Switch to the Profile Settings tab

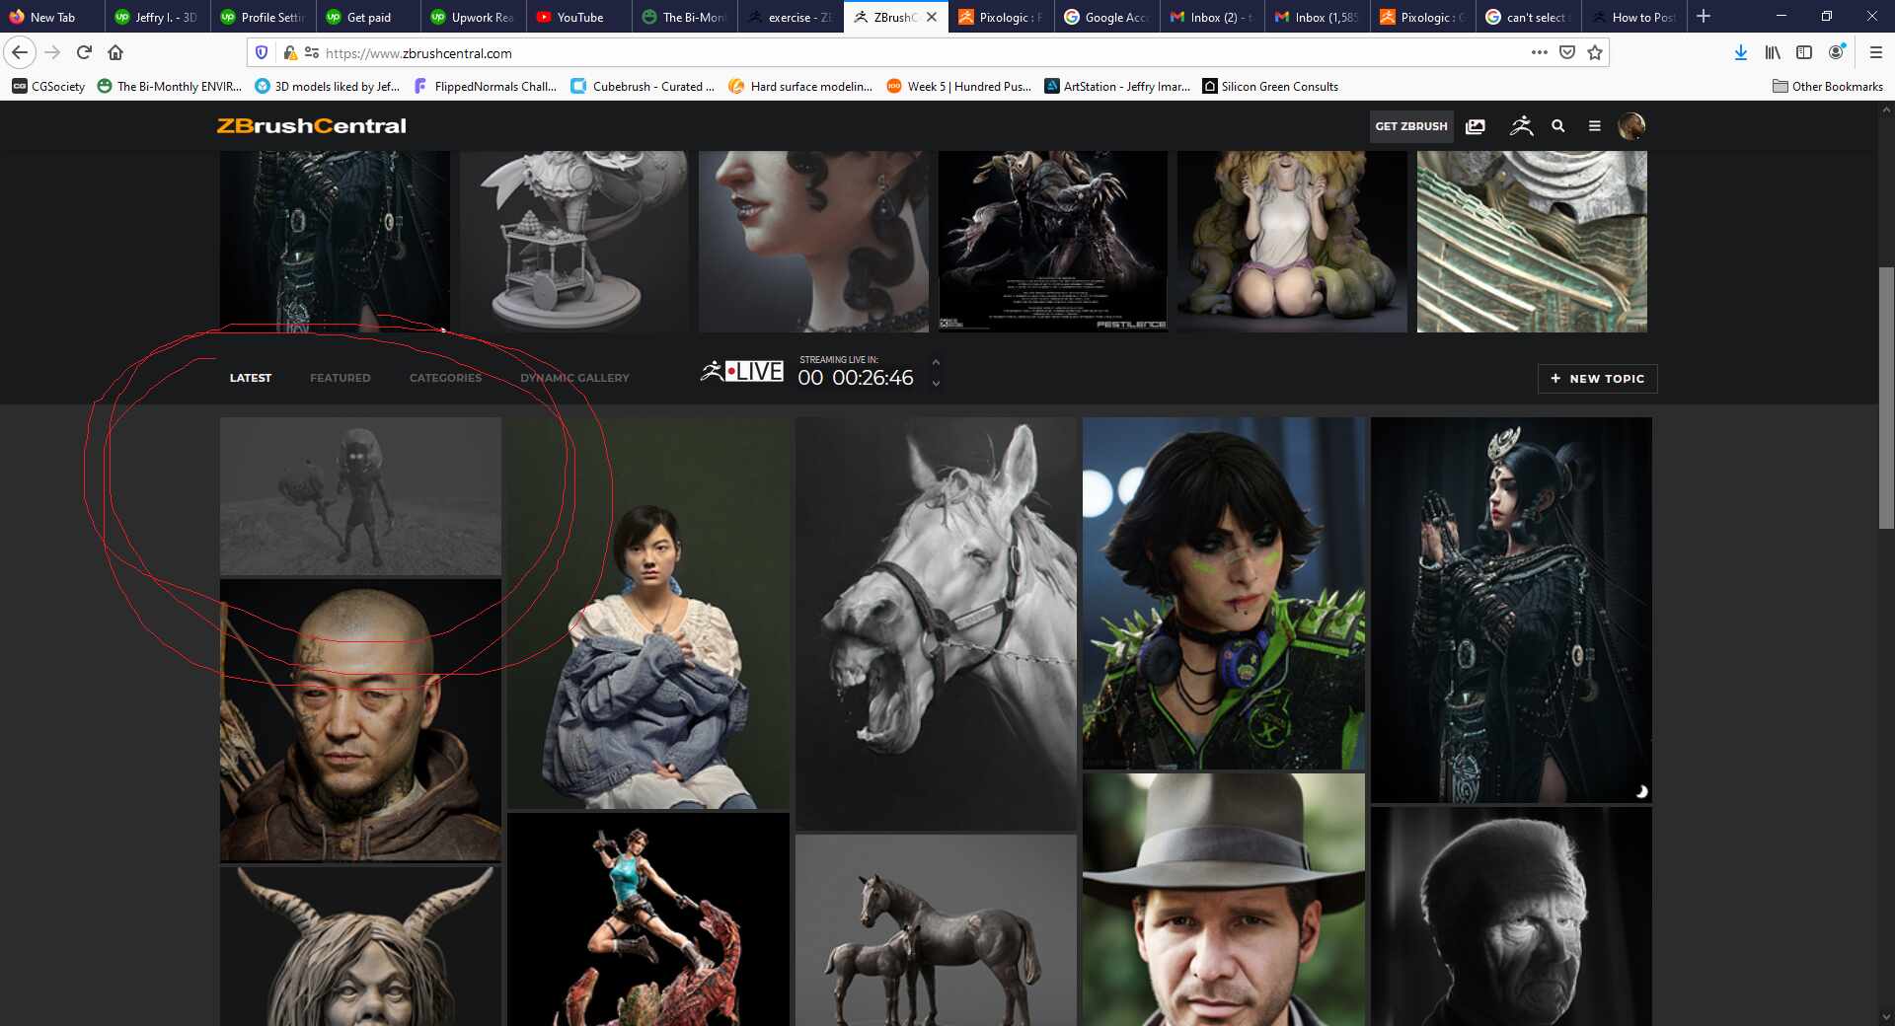point(264,17)
